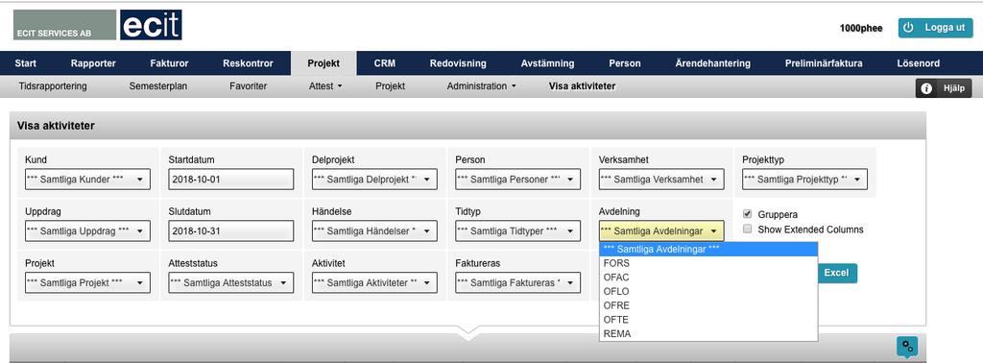Open the Rapporter main tab
This screenshot has width=983, height=363.
(x=93, y=63)
